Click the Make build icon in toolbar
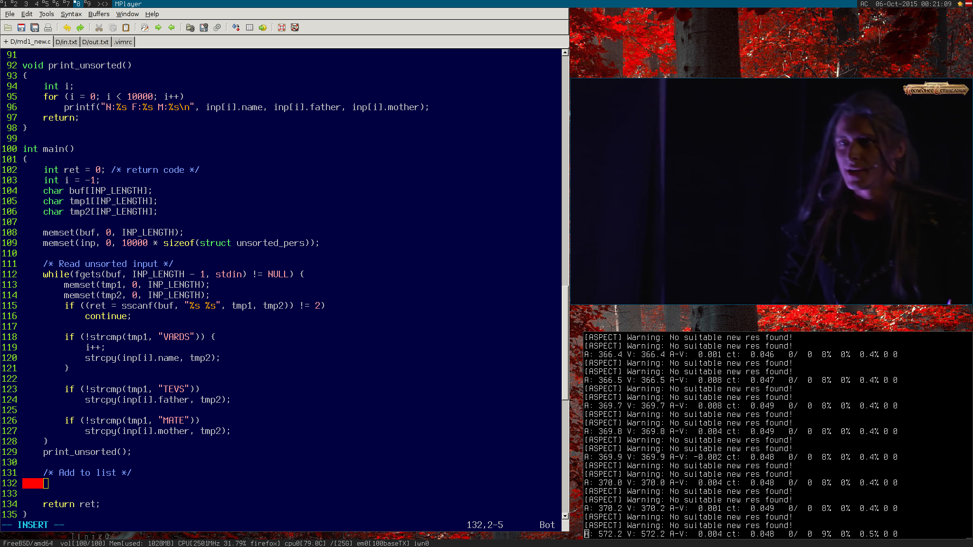The width and height of the screenshot is (973, 547). [x=236, y=28]
